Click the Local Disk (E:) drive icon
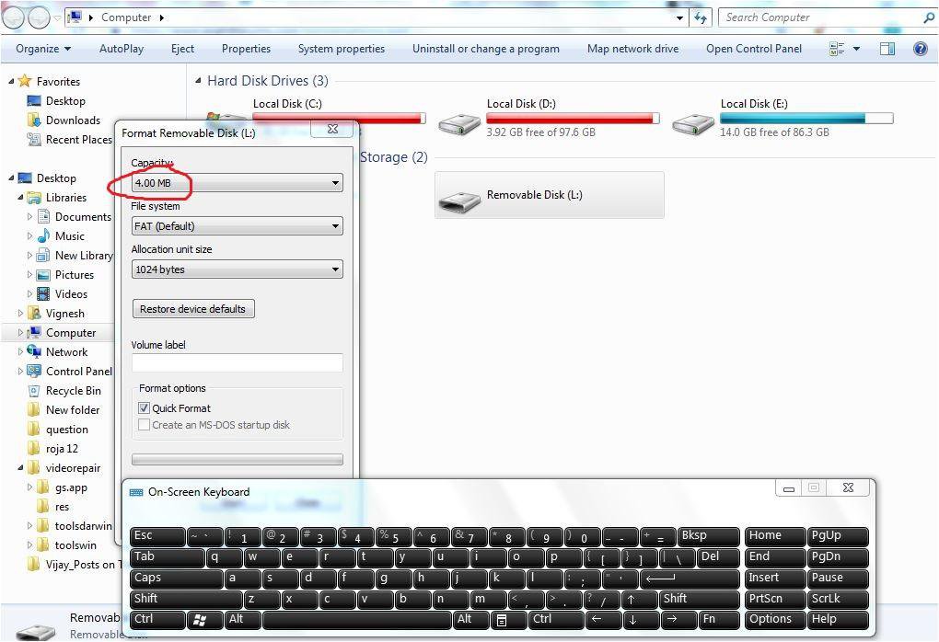939x642 pixels. coord(693,122)
